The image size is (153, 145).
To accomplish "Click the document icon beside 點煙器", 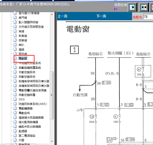I will coord(15,131).
